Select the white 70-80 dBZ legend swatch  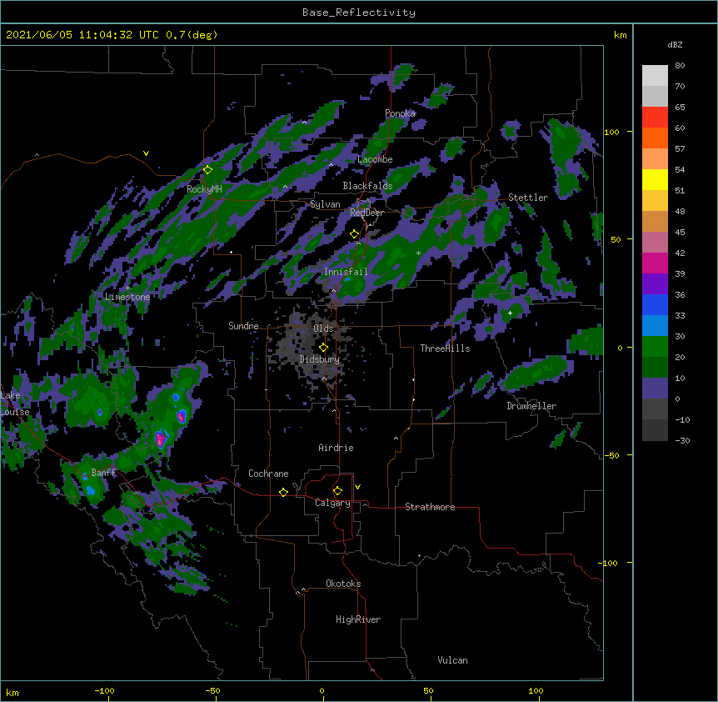[x=655, y=76]
